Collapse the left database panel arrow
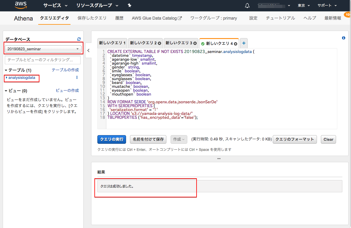This screenshot has width=351, height=228. tap(88, 50)
